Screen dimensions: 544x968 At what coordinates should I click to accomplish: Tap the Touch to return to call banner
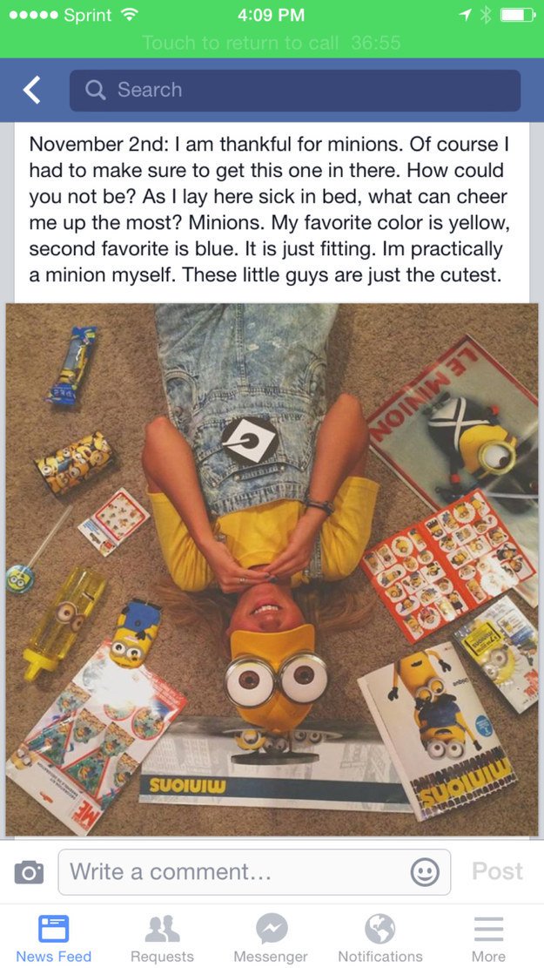pyautogui.click(x=272, y=43)
